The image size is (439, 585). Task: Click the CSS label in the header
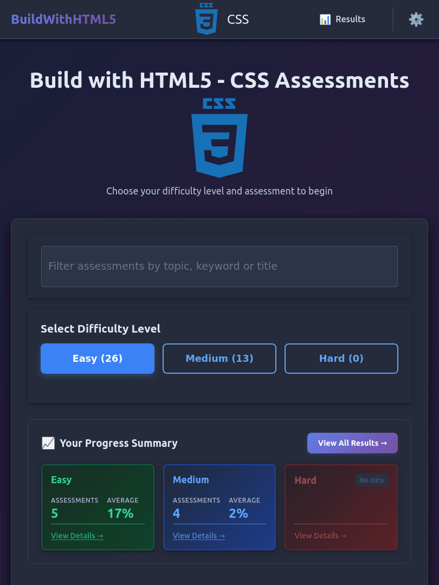coord(238,19)
